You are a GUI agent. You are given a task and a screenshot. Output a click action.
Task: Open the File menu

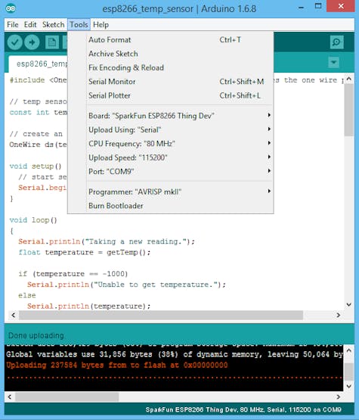[x=13, y=25]
